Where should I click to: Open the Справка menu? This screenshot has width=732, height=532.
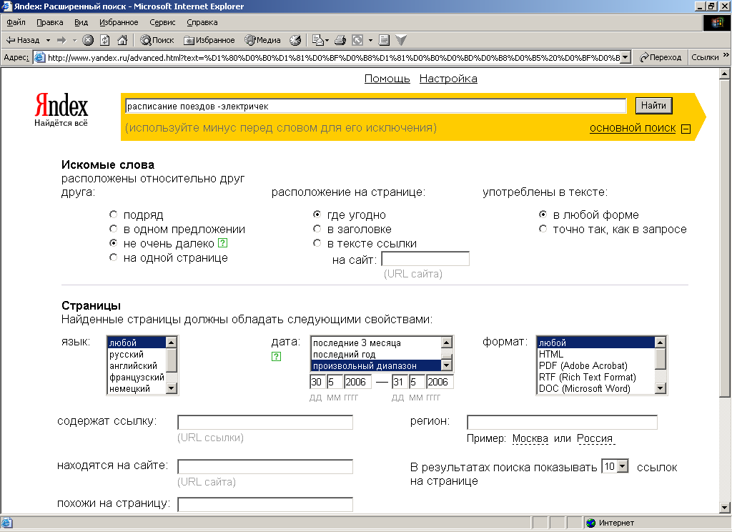(x=202, y=22)
